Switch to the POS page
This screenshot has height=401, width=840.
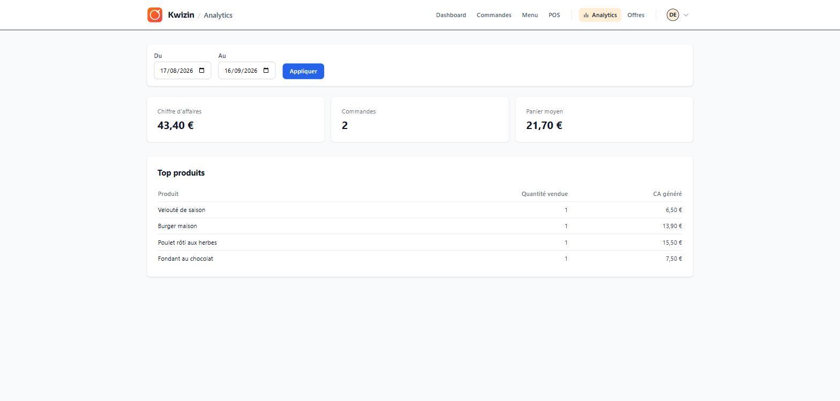554,15
